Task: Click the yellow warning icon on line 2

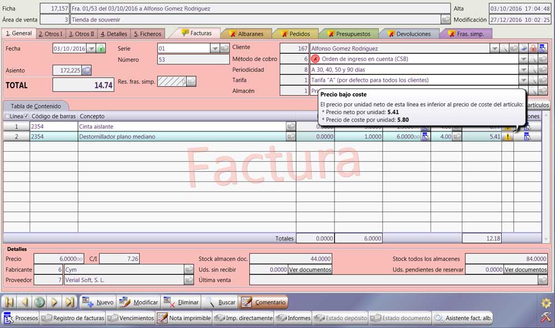Action: (507, 137)
